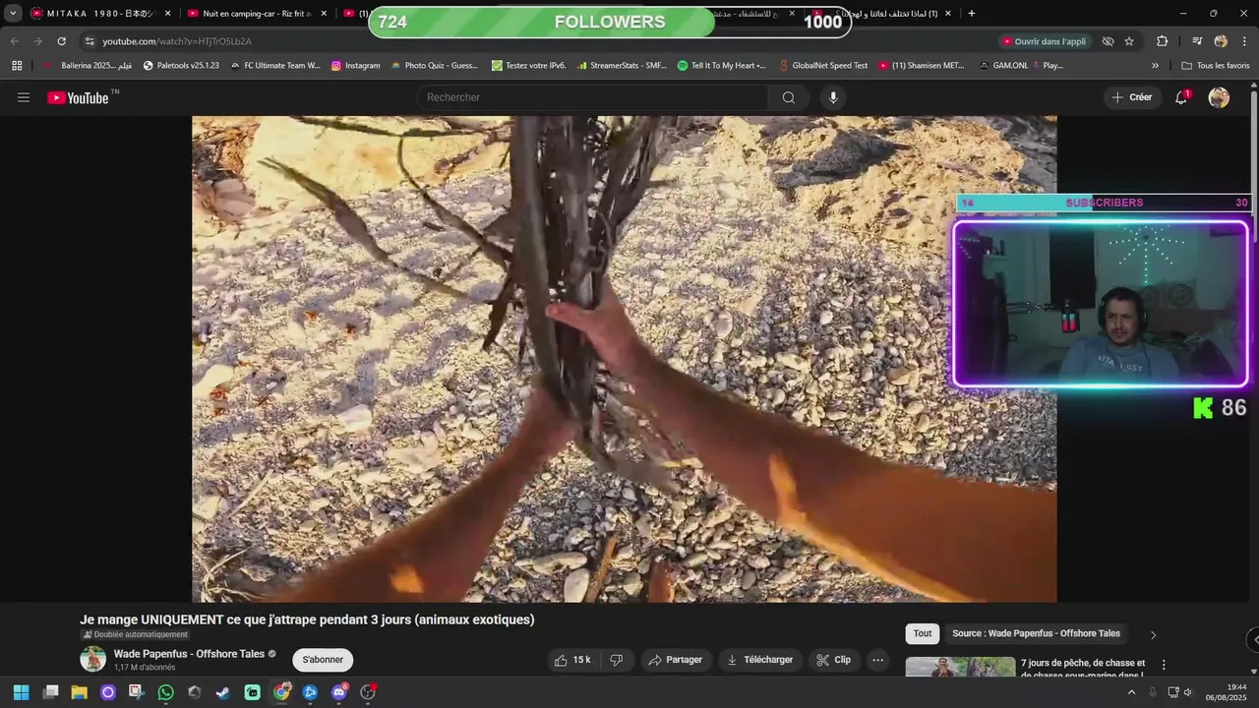Image resolution: width=1259 pixels, height=708 pixels.
Task: Switch to MITAKA 1980 tab
Action: click(x=98, y=14)
